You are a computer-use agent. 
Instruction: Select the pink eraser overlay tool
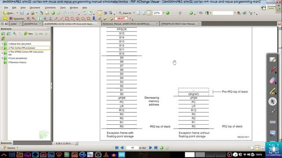pyautogui.click(x=272, y=80)
